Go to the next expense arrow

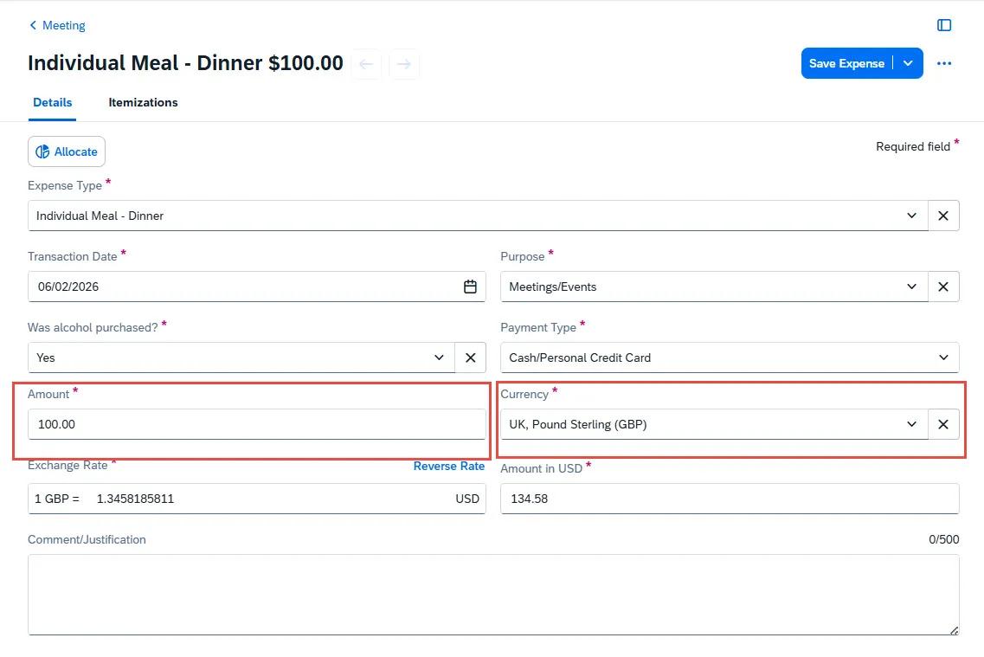[404, 64]
